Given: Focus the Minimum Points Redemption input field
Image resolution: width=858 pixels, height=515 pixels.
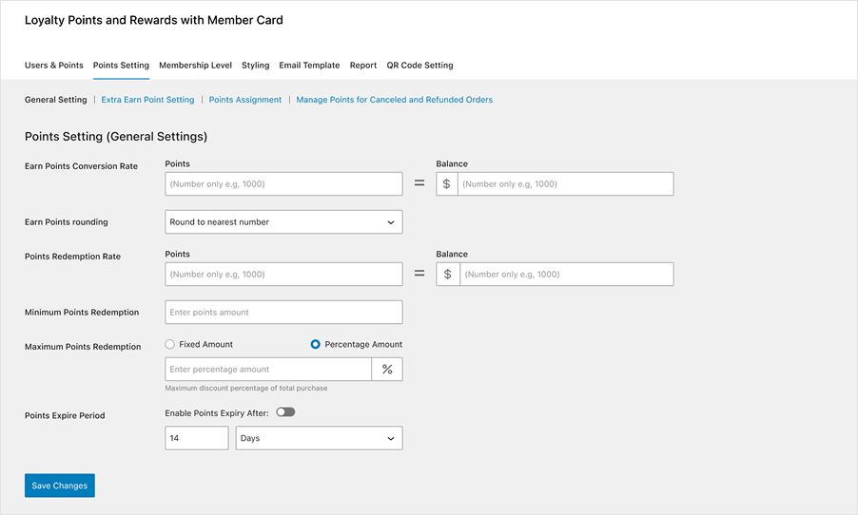Looking at the screenshot, I should pyautogui.click(x=283, y=313).
